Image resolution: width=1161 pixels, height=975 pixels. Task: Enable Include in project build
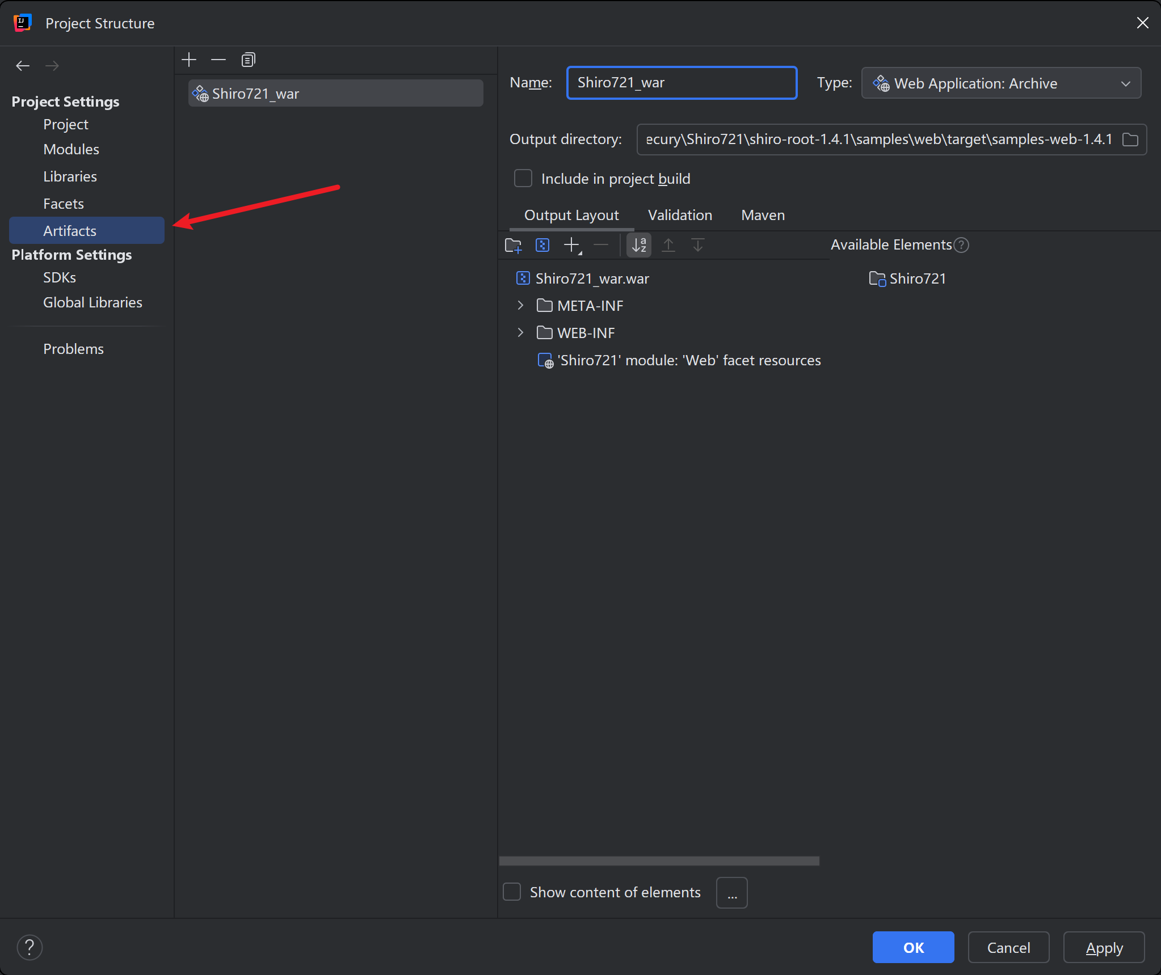pyautogui.click(x=523, y=179)
